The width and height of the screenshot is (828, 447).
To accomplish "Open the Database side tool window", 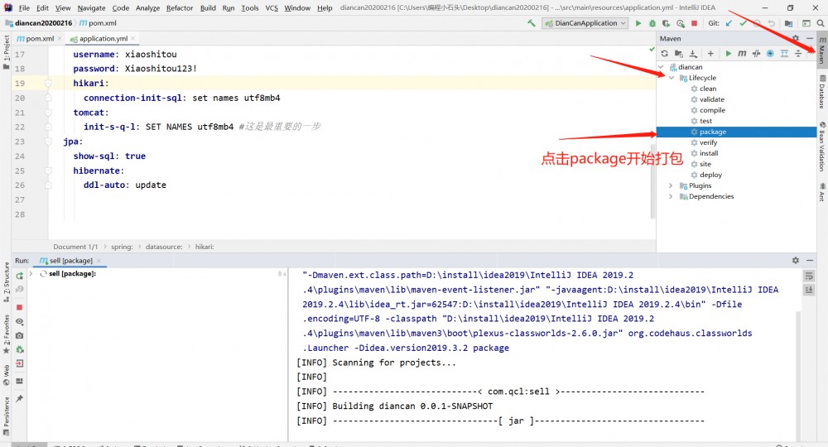I will pyautogui.click(x=822, y=92).
